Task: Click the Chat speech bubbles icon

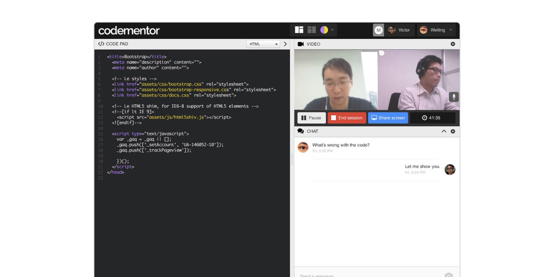Action: [x=300, y=131]
